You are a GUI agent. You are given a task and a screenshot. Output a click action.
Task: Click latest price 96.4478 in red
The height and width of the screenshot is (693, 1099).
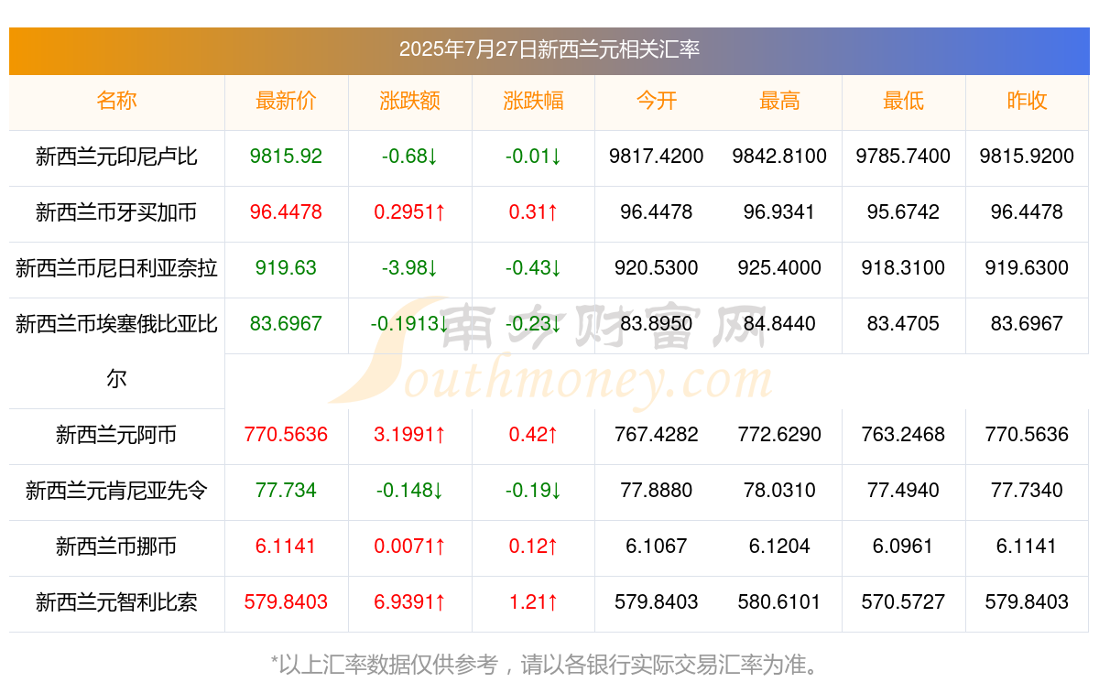286,212
